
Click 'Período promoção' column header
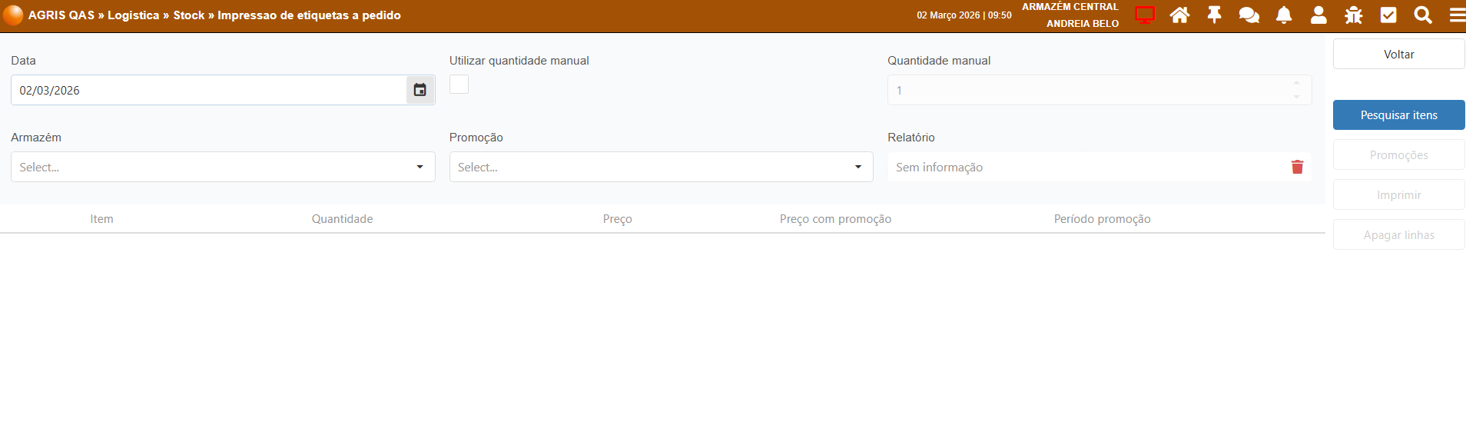click(x=1103, y=219)
